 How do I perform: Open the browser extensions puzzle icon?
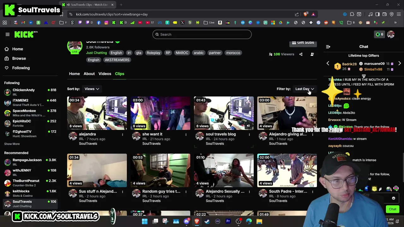pyautogui.click(x=352, y=14)
